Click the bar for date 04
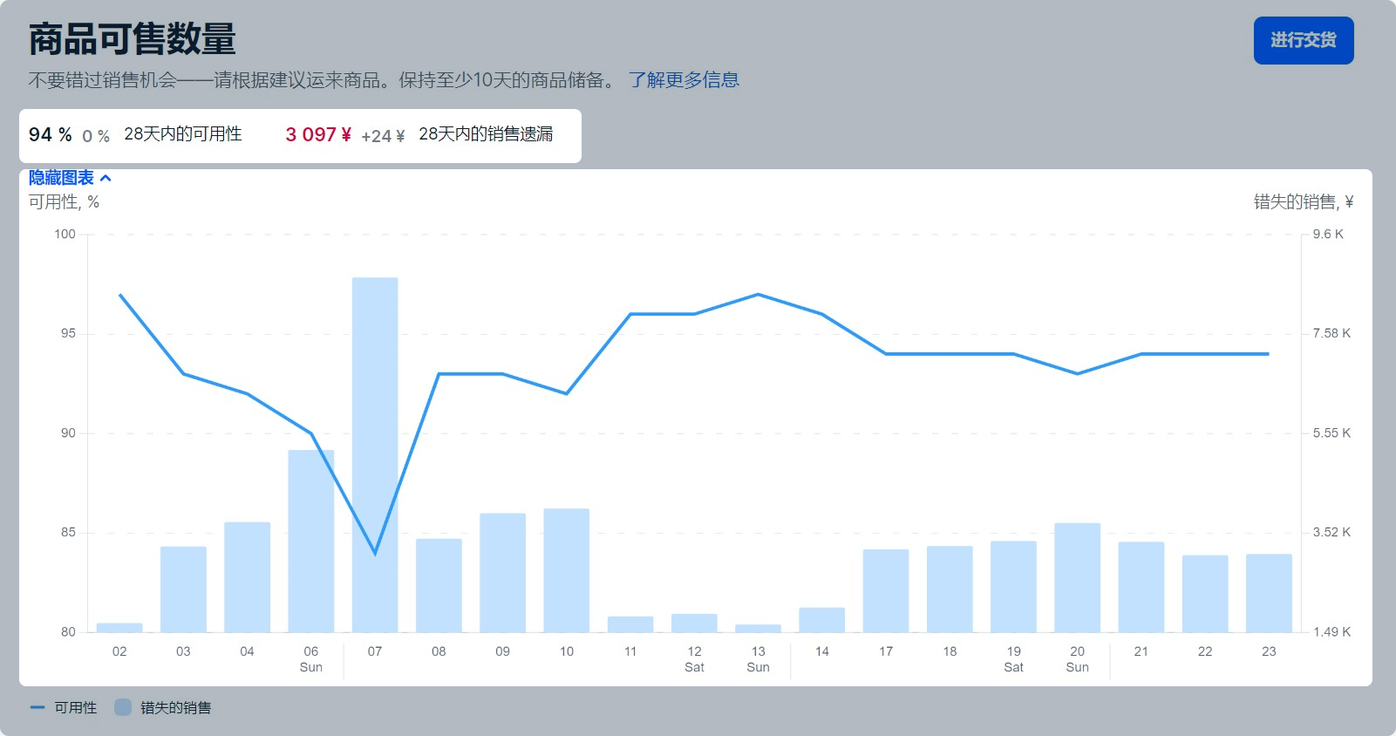The width and height of the screenshot is (1396, 736). [247, 577]
